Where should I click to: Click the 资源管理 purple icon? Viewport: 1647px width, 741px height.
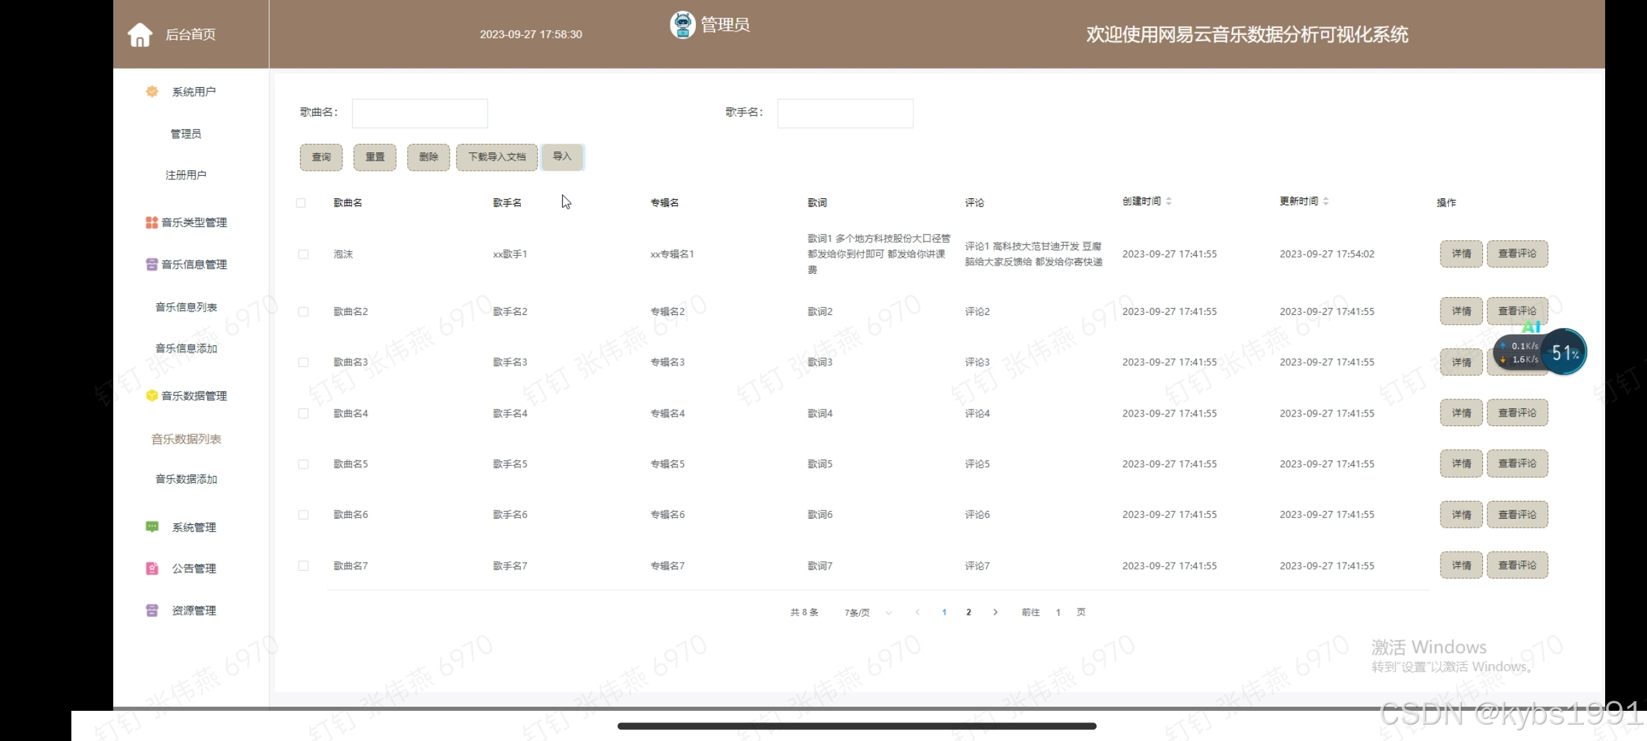(152, 611)
